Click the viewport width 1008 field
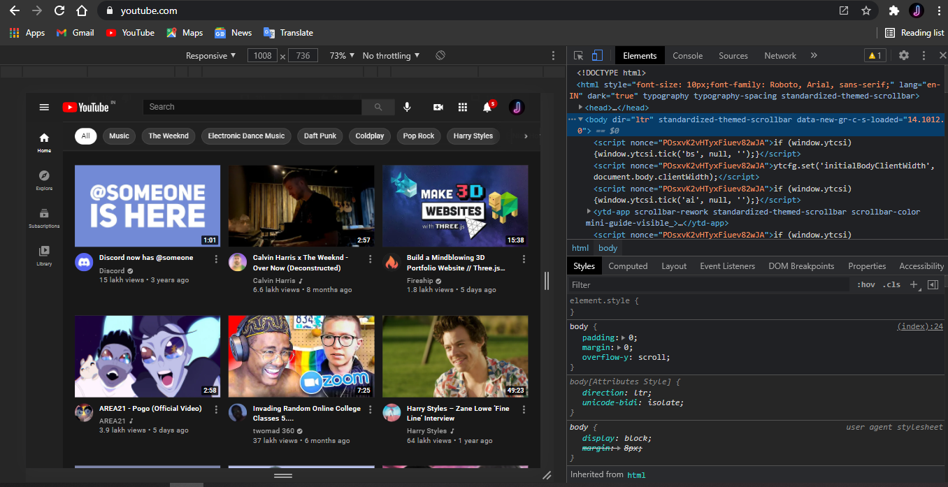948x487 pixels. click(x=263, y=55)
